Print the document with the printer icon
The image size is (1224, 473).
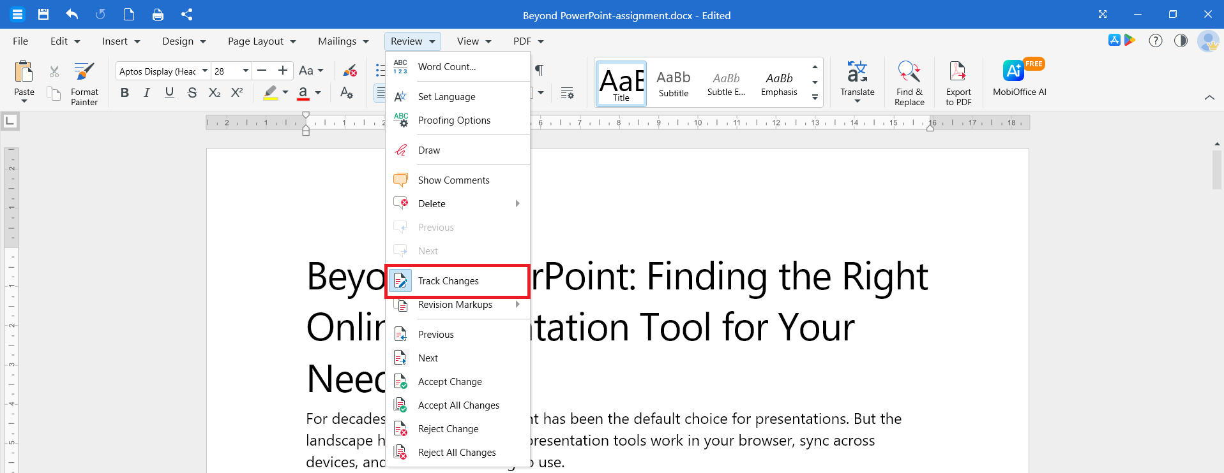(158, 15)
